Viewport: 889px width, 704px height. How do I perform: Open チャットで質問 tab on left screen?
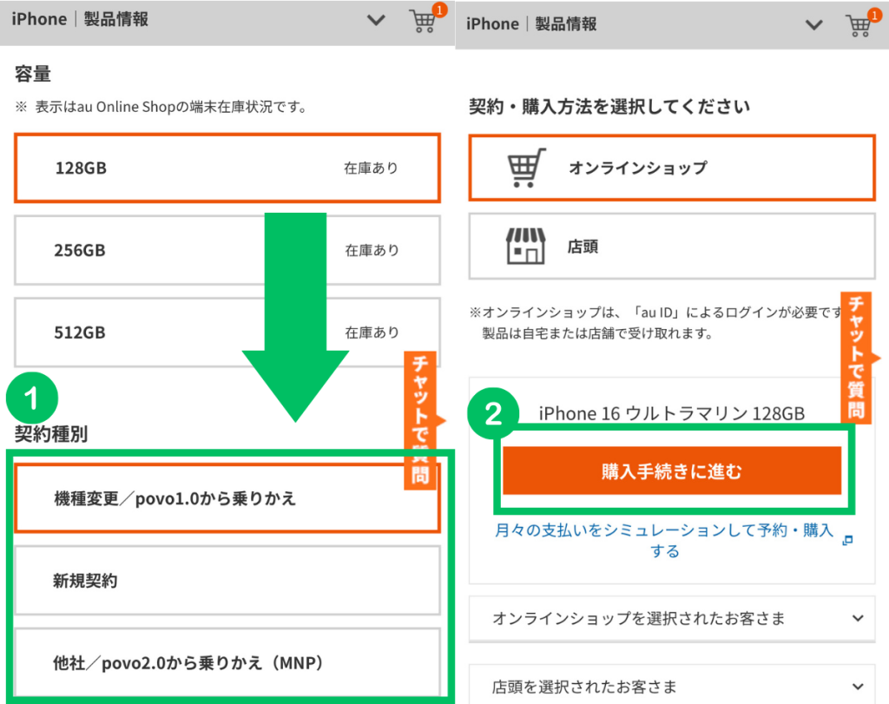[420, 420]
